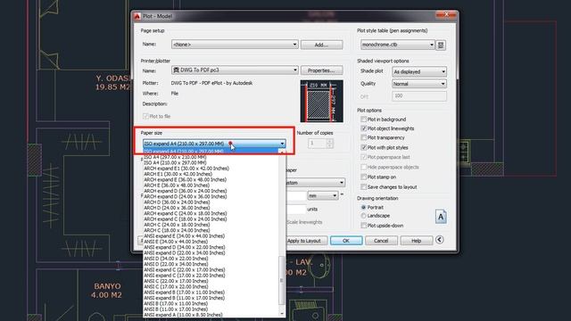Screen dimensions: 571x321
Task: Open the monochrome.ctb plot style dropdown
Action: [398, 45]
